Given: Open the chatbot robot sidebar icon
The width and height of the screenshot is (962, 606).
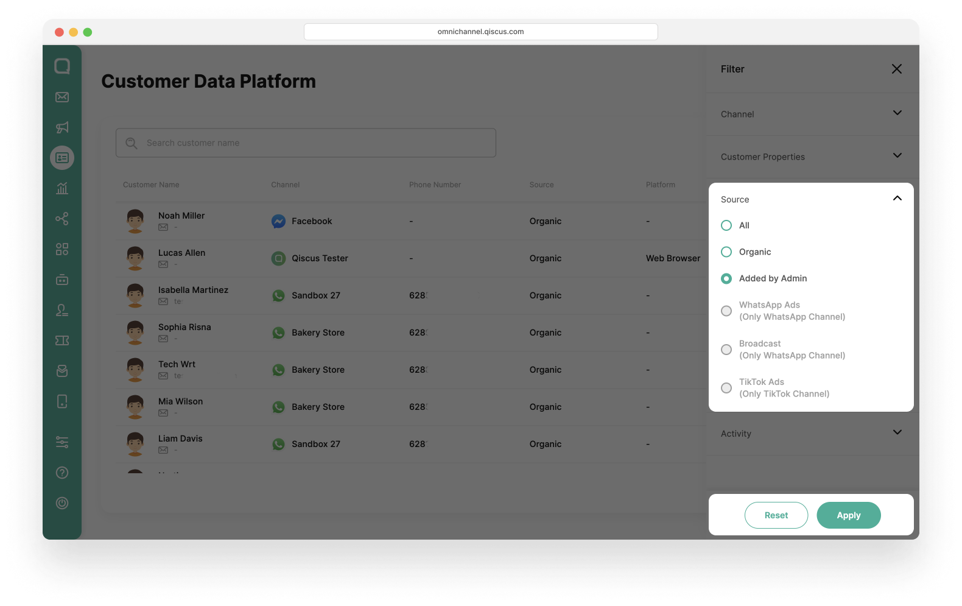Looking at the screenshot, I should coord(62,280).
